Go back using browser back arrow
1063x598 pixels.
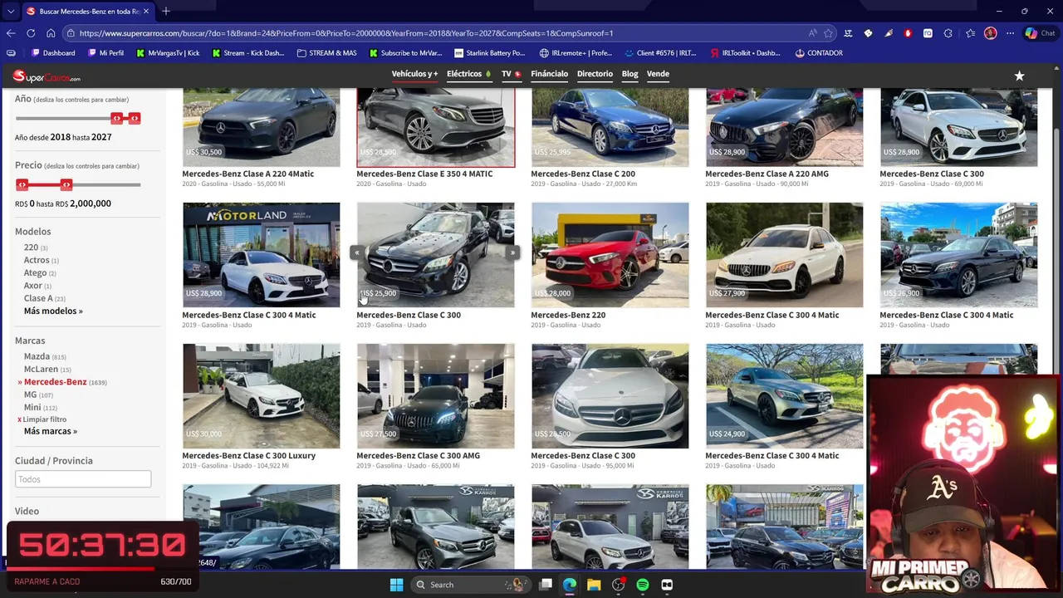click(x=11, y=33)
